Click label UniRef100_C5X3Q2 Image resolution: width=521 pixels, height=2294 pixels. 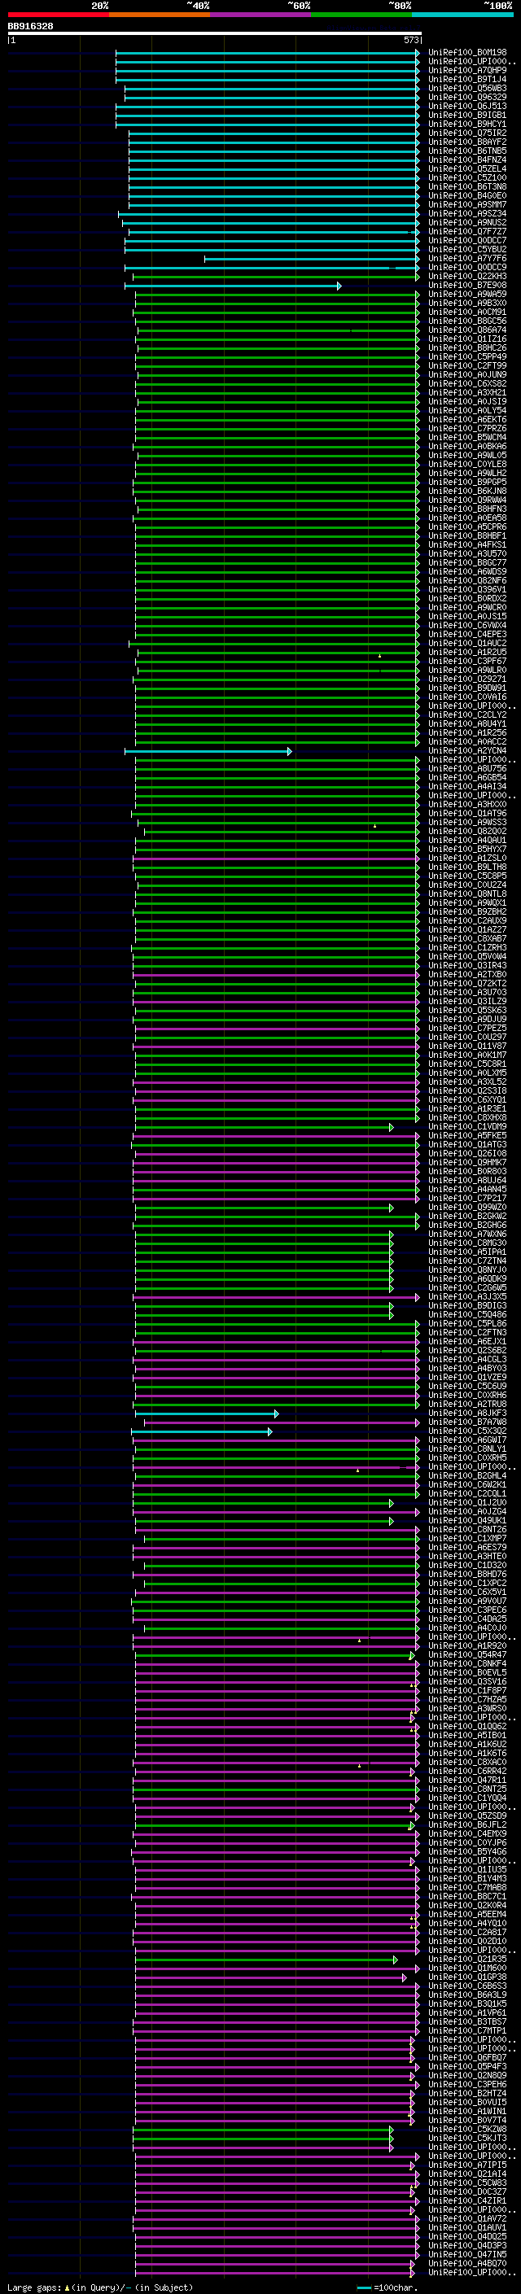[467, 1431]
